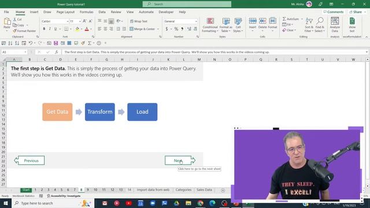Click the Insert Function fx icon
Viewport: 370px width, 208px height.
tap(57, 52)
